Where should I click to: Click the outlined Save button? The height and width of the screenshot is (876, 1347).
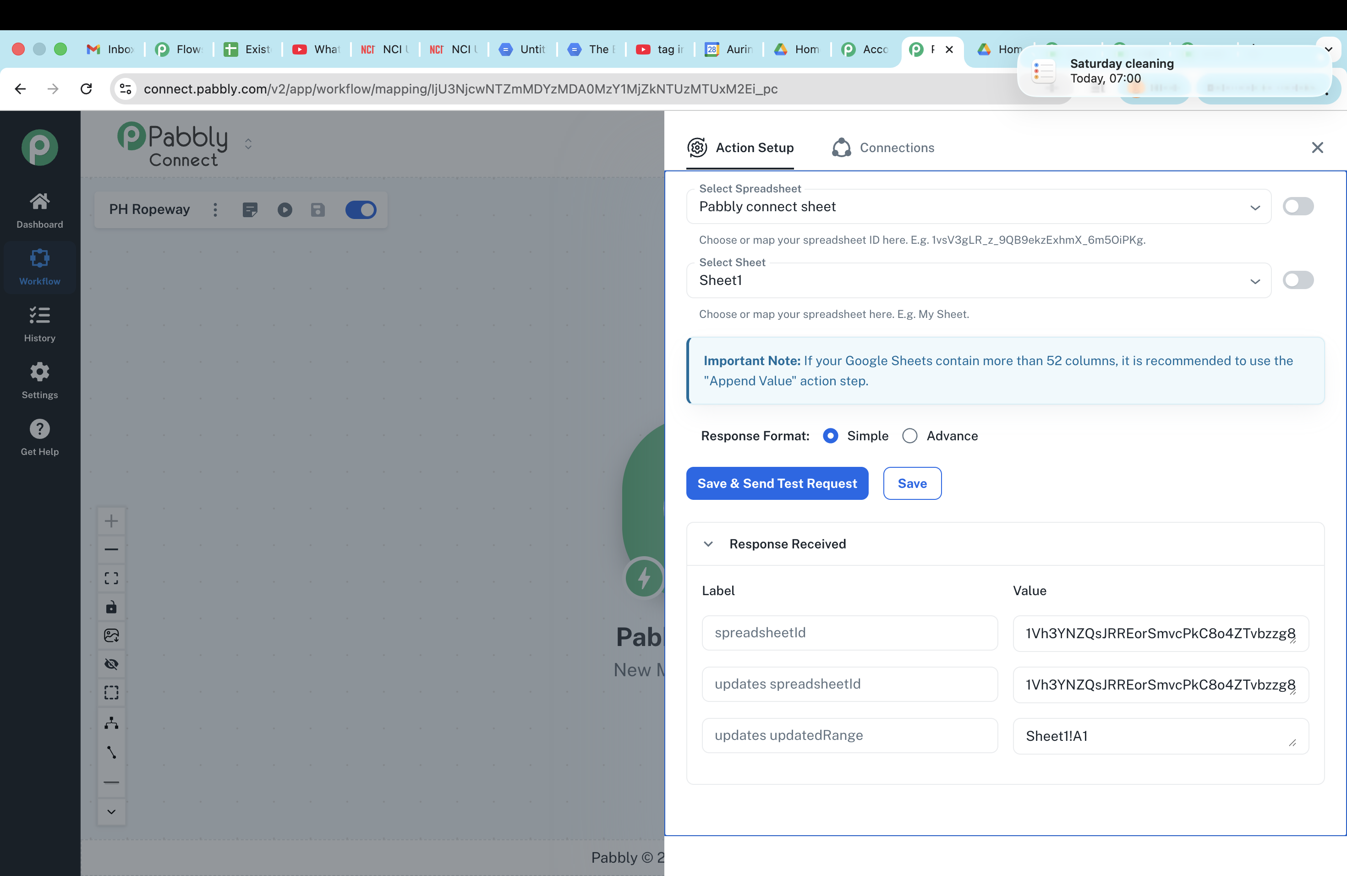click(x=912, y=483)
